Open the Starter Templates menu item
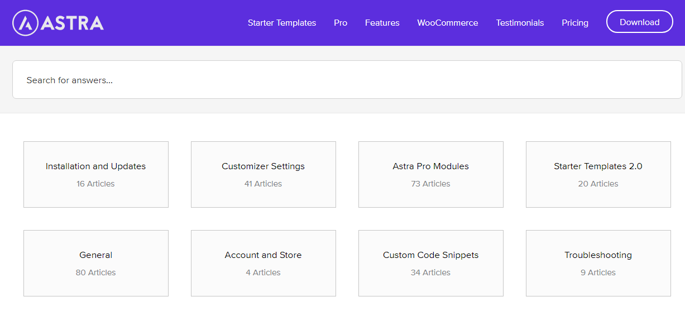The image size is (685, 311). 282,23
